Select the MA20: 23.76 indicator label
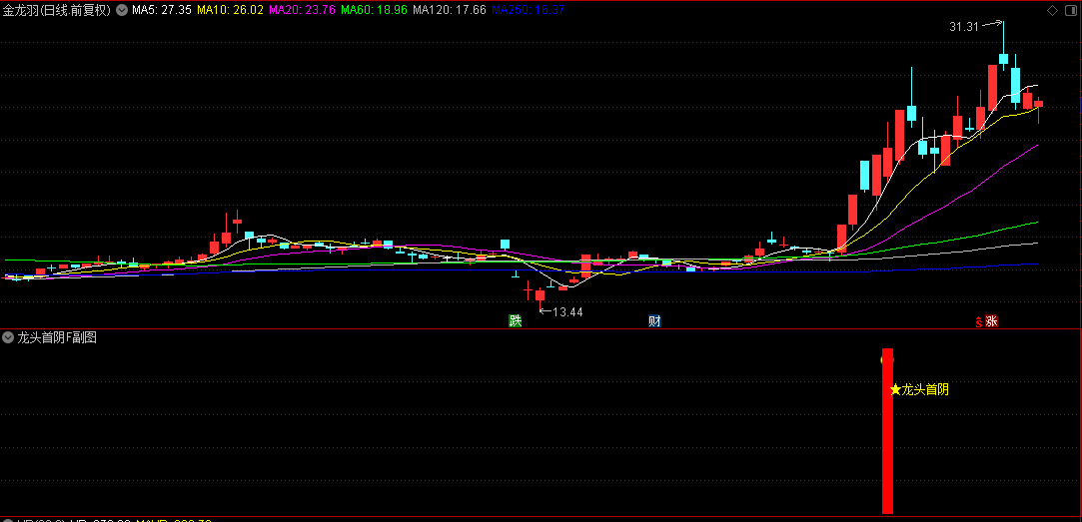This screenshot has height=522, width=1082. [303, 10]
